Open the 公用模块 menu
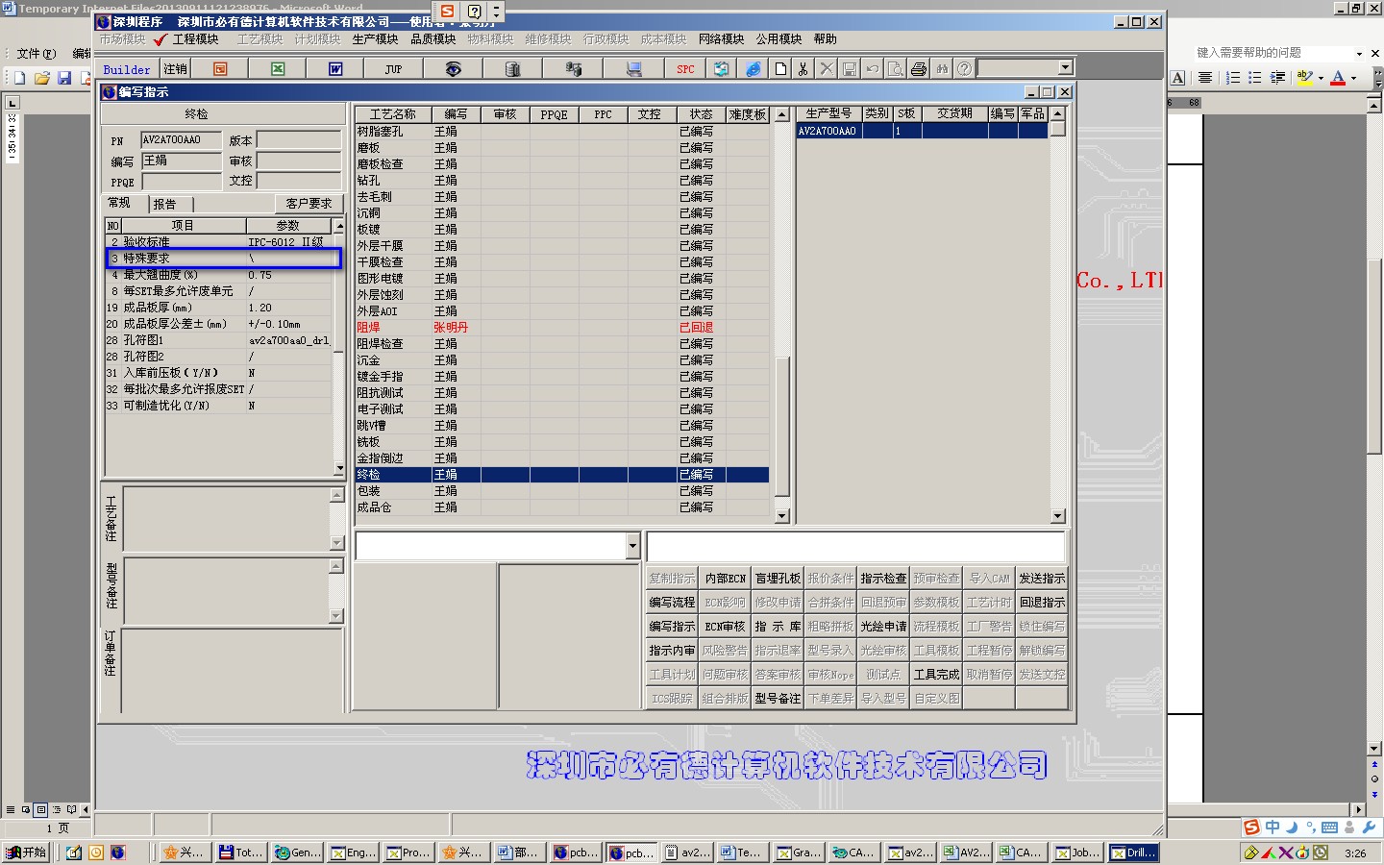 click(x=778, y=39)
